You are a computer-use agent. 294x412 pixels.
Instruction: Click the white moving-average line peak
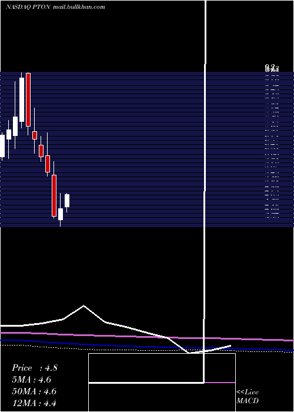point(83,306)
